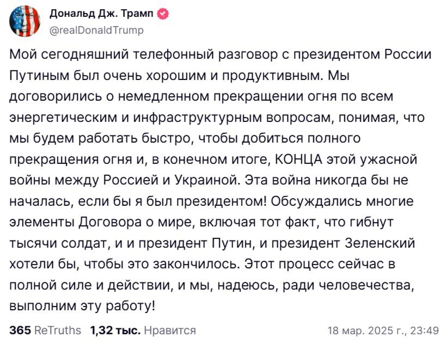
Task: Click the word Зеленский in the post
Action: (379, 243)
